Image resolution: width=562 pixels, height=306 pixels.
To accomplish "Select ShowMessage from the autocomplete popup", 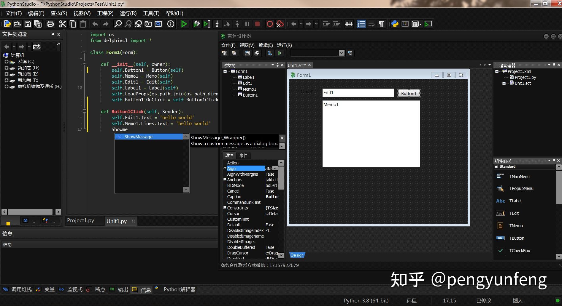I will (x=138, y=137).
